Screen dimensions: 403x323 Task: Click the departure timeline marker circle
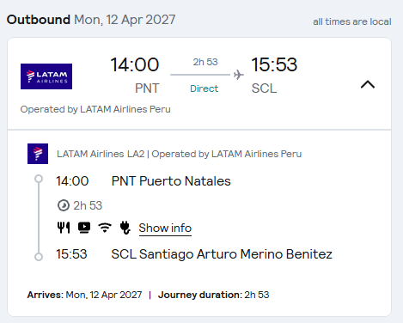tap(39, 179)
